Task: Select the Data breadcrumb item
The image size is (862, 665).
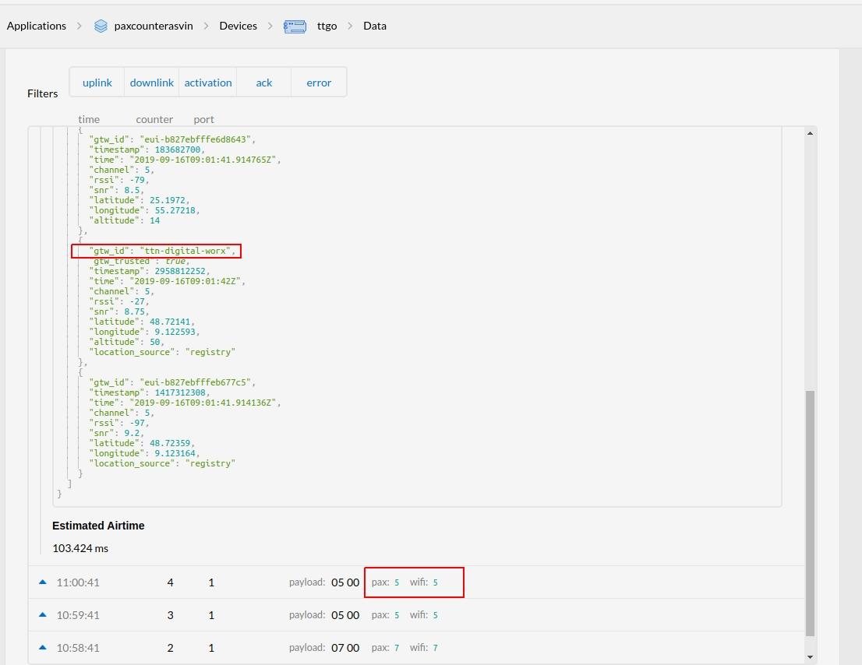Action: coord(375,26)
